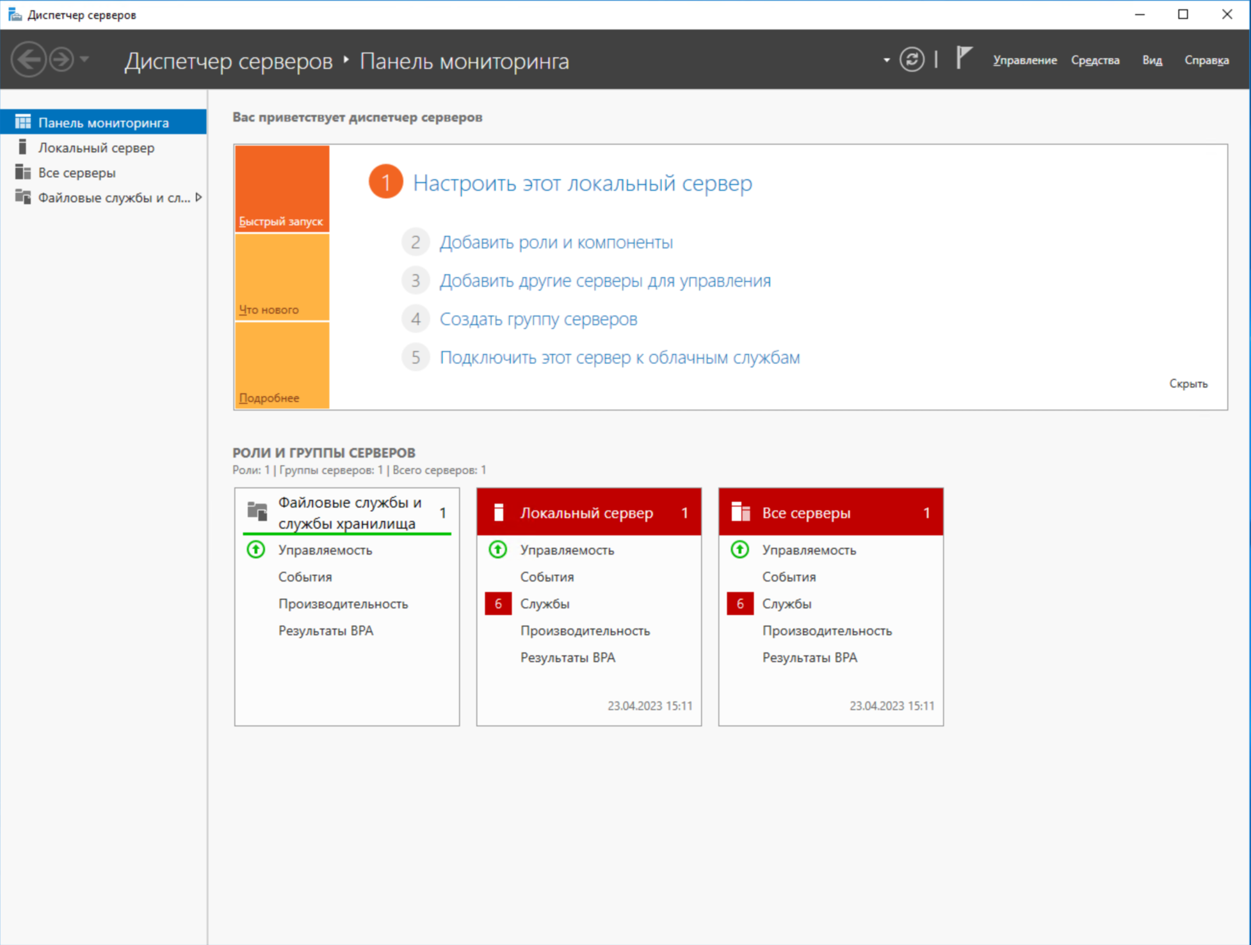Select Локальный сервер in sidebar

point(96,148)
